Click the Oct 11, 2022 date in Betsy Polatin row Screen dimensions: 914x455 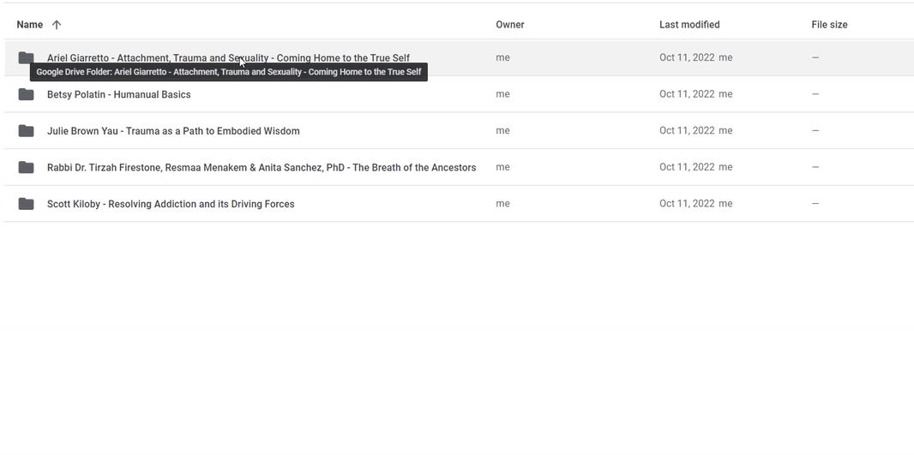tap(687, 94)
